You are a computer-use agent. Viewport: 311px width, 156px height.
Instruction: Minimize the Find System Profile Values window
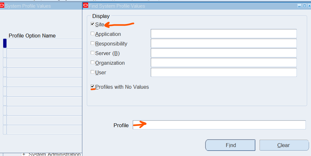[x=299, y=6]
